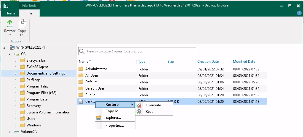
Task: Select the Administrator folder row name
Action: pos(96,69)
